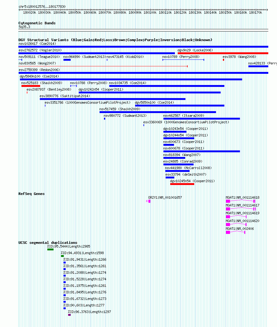Click the 180100k ruler position
Image resolution: width=277 pixels, height=327 pixels.
tap(150, 13)
